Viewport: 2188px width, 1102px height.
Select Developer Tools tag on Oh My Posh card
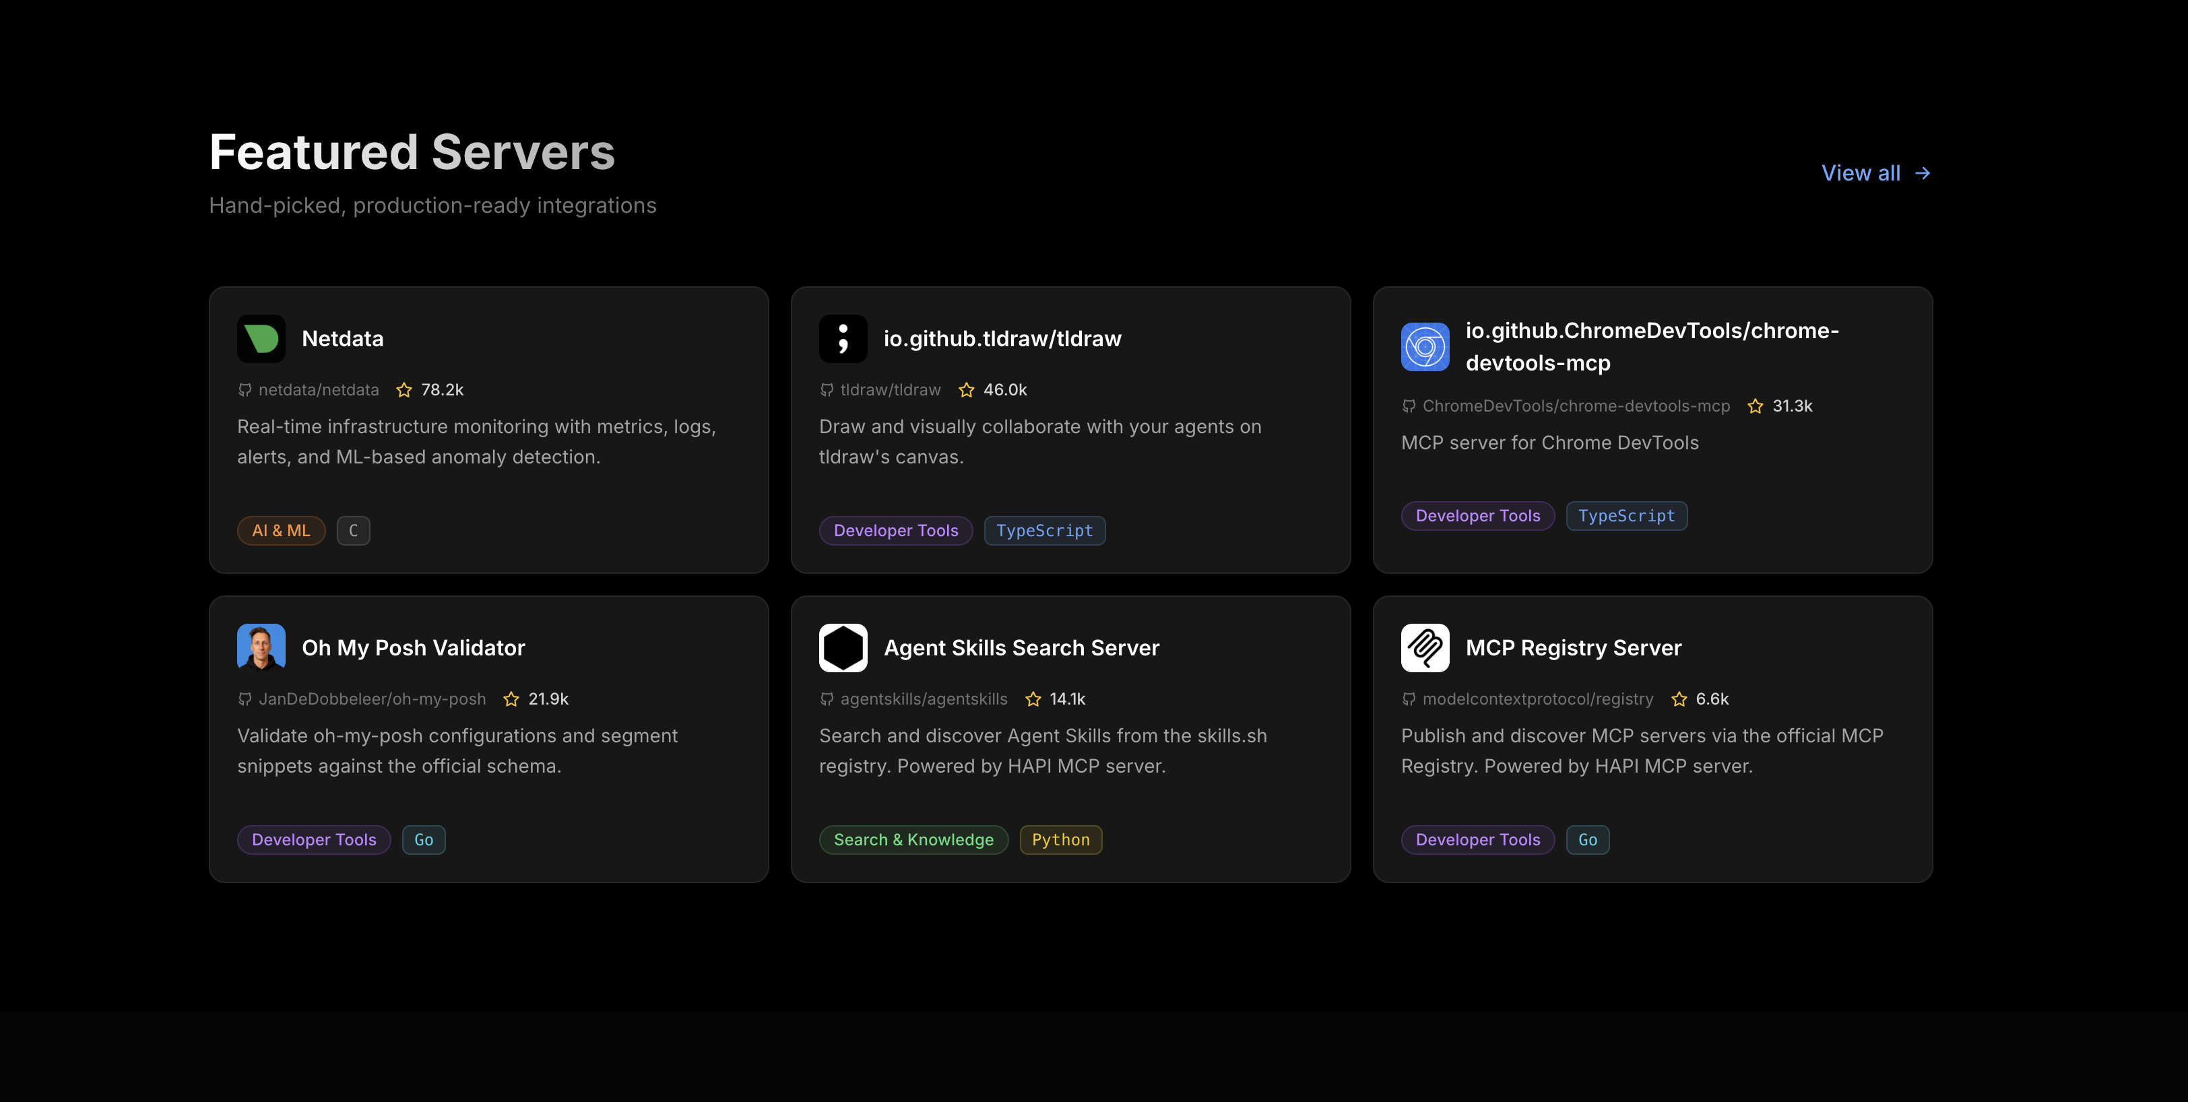(x=315, y=840)
